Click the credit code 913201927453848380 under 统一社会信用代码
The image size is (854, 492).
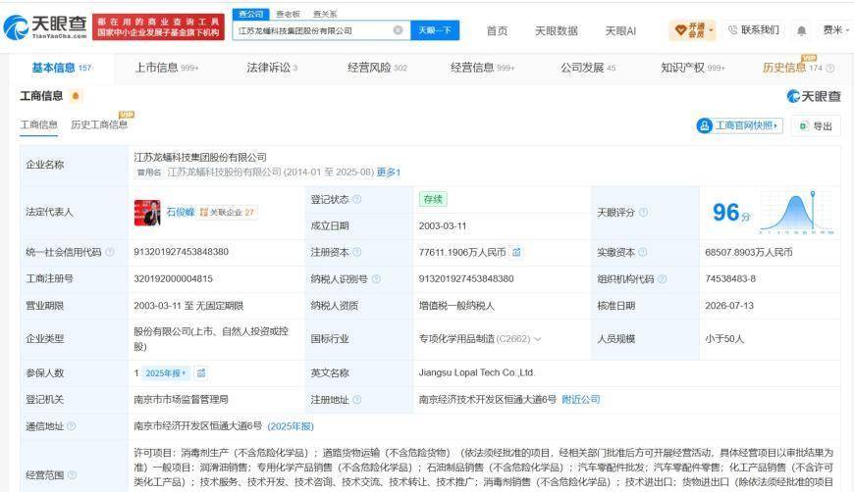[x=181, y=252]
